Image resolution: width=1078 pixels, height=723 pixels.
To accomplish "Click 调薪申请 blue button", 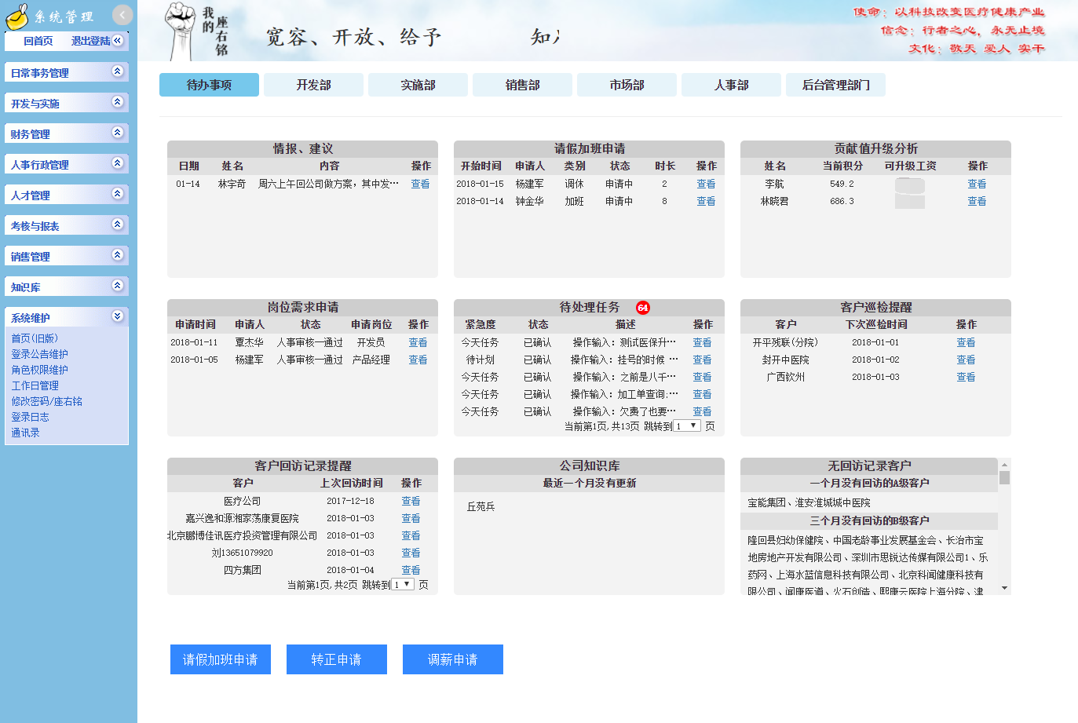I will (x=453, y=659).
